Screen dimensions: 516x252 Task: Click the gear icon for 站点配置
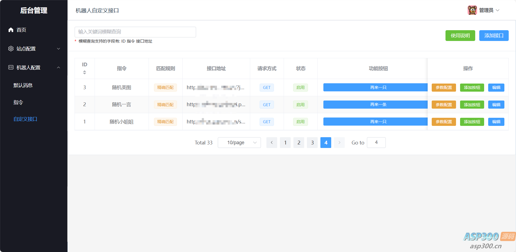tap(11, 49)
